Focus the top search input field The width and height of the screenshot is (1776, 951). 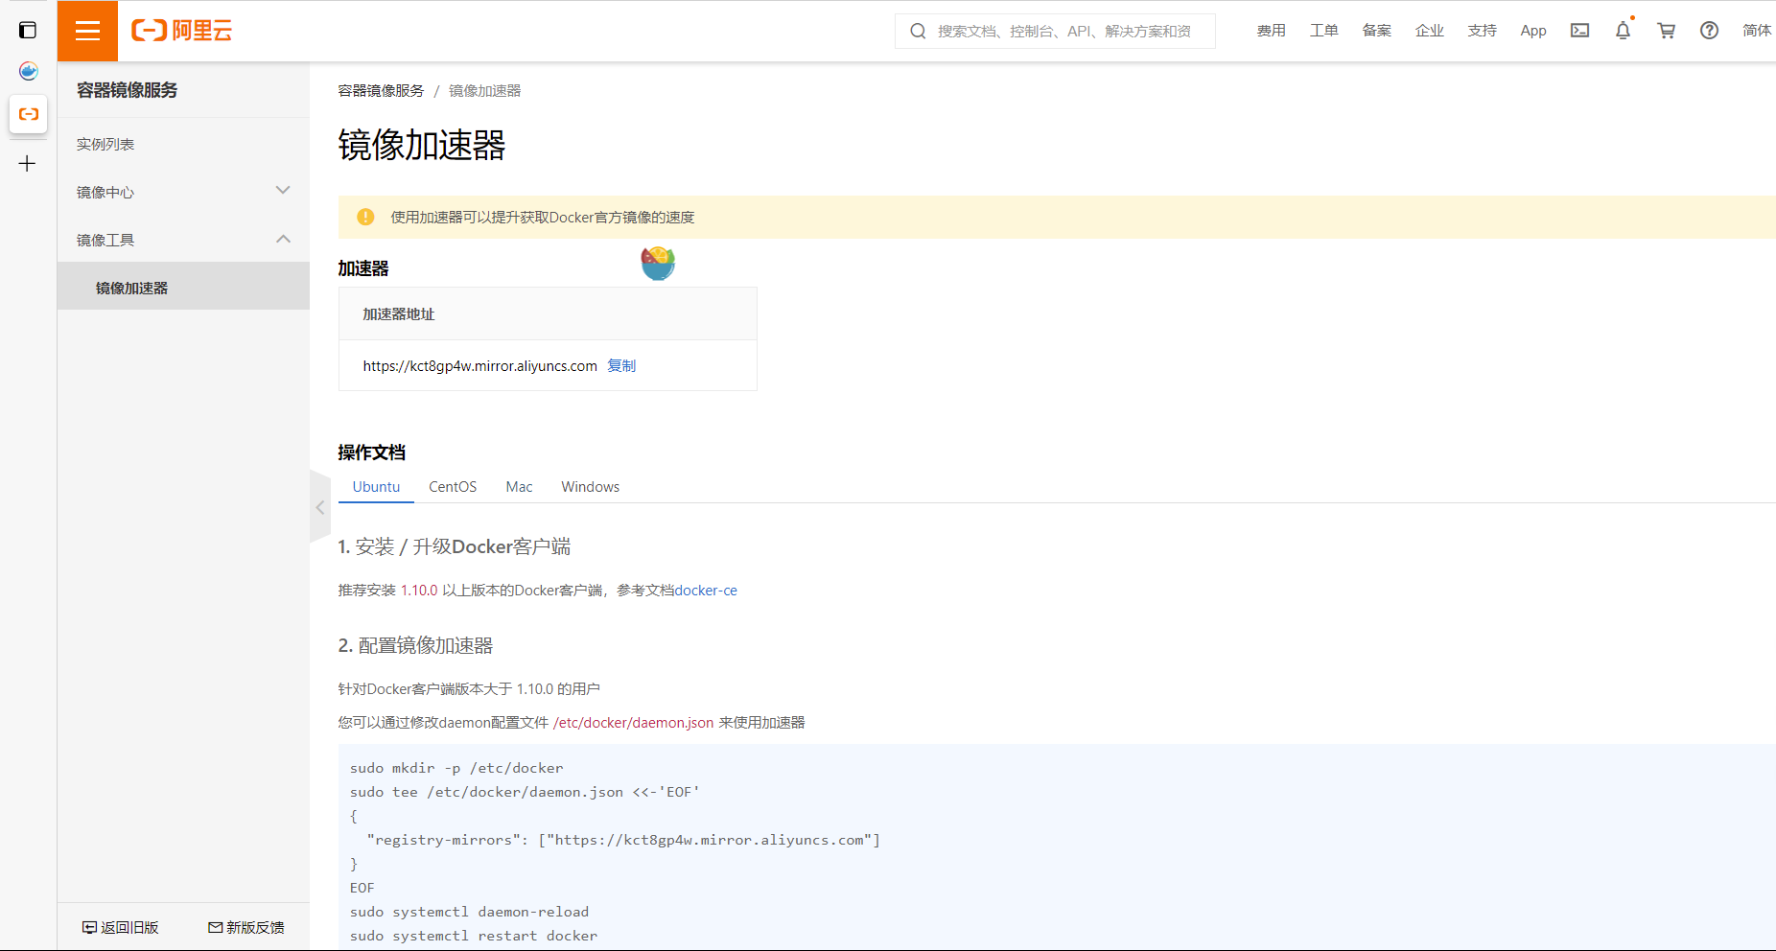point(1055,31)
